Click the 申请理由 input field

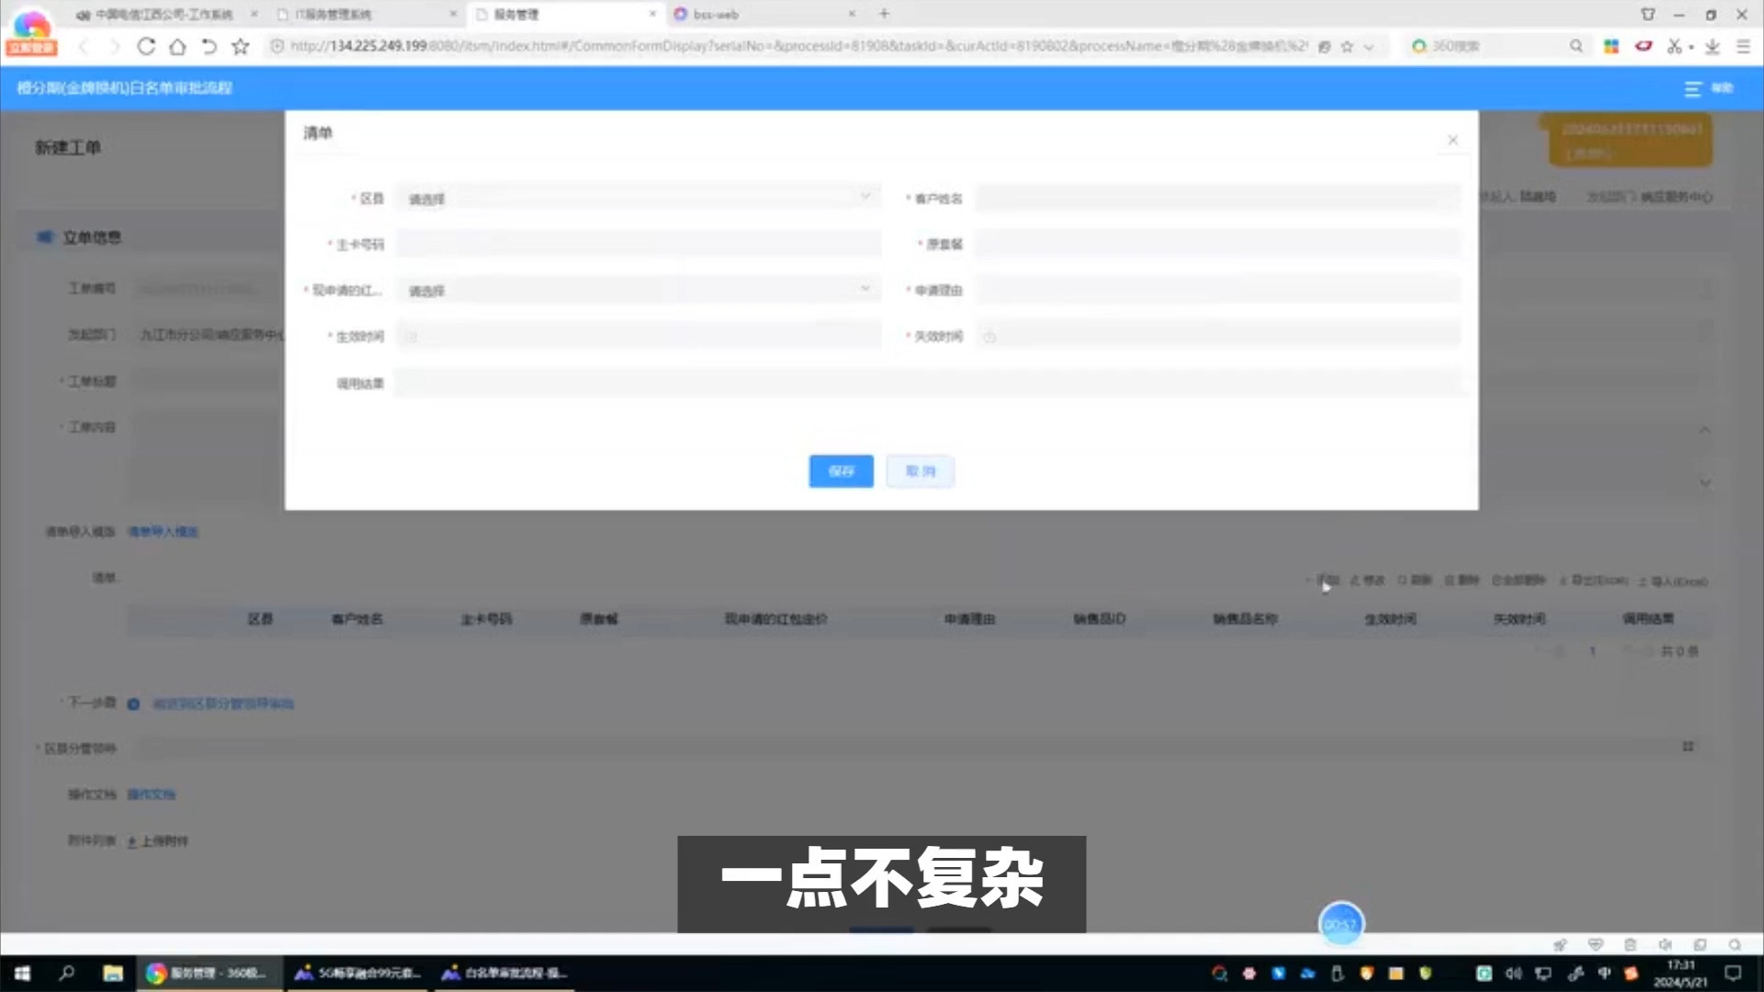click(1216, 290)
